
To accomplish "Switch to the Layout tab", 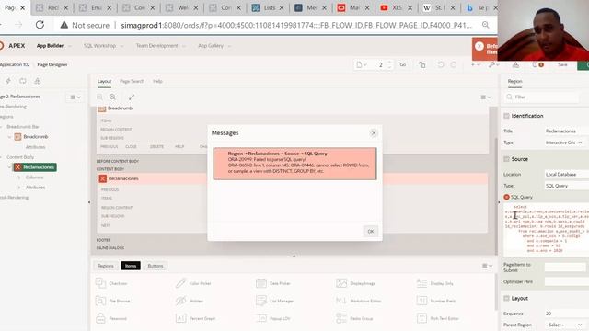I will pyautogui.click(x=104, y=81).
